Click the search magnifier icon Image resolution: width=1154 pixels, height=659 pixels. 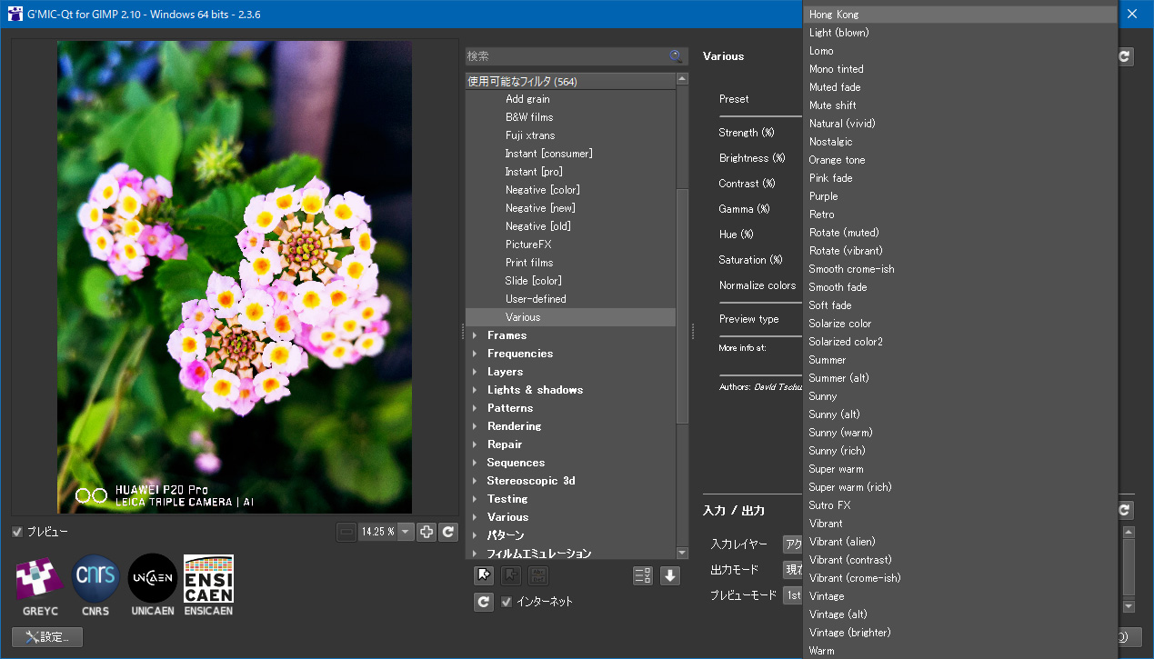point(676,56)
